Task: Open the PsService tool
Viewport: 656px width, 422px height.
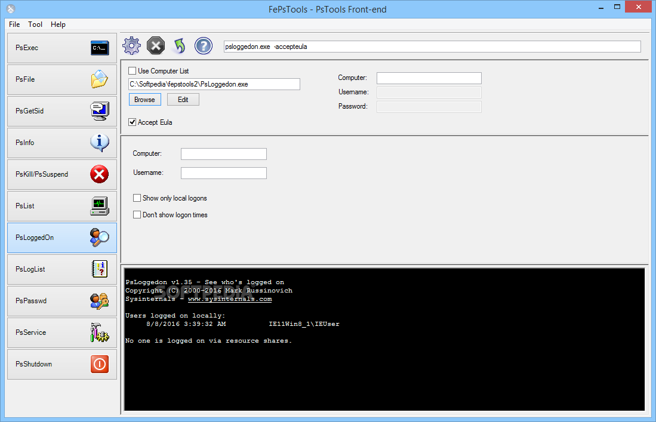Action: coord(62,332)
